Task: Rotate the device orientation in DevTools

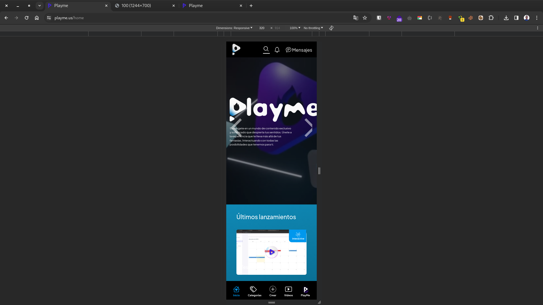Action: point(331,28)
